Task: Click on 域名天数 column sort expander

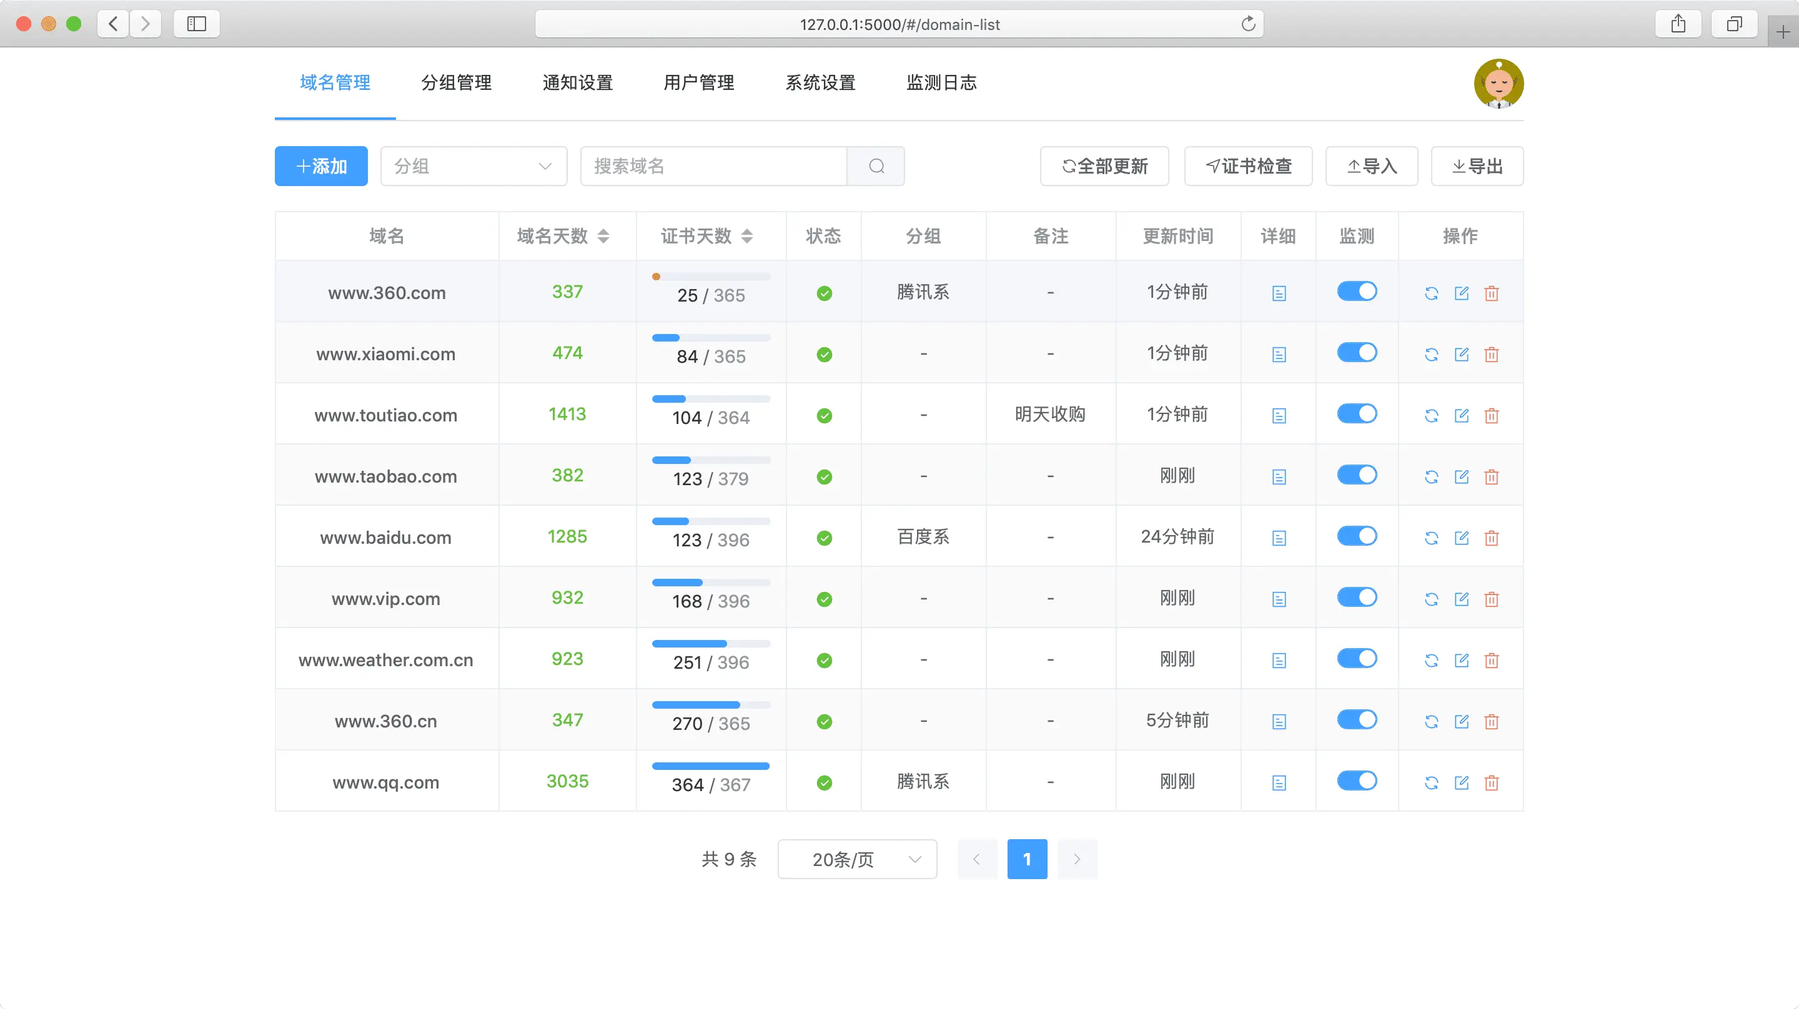Action: point(599,237)
